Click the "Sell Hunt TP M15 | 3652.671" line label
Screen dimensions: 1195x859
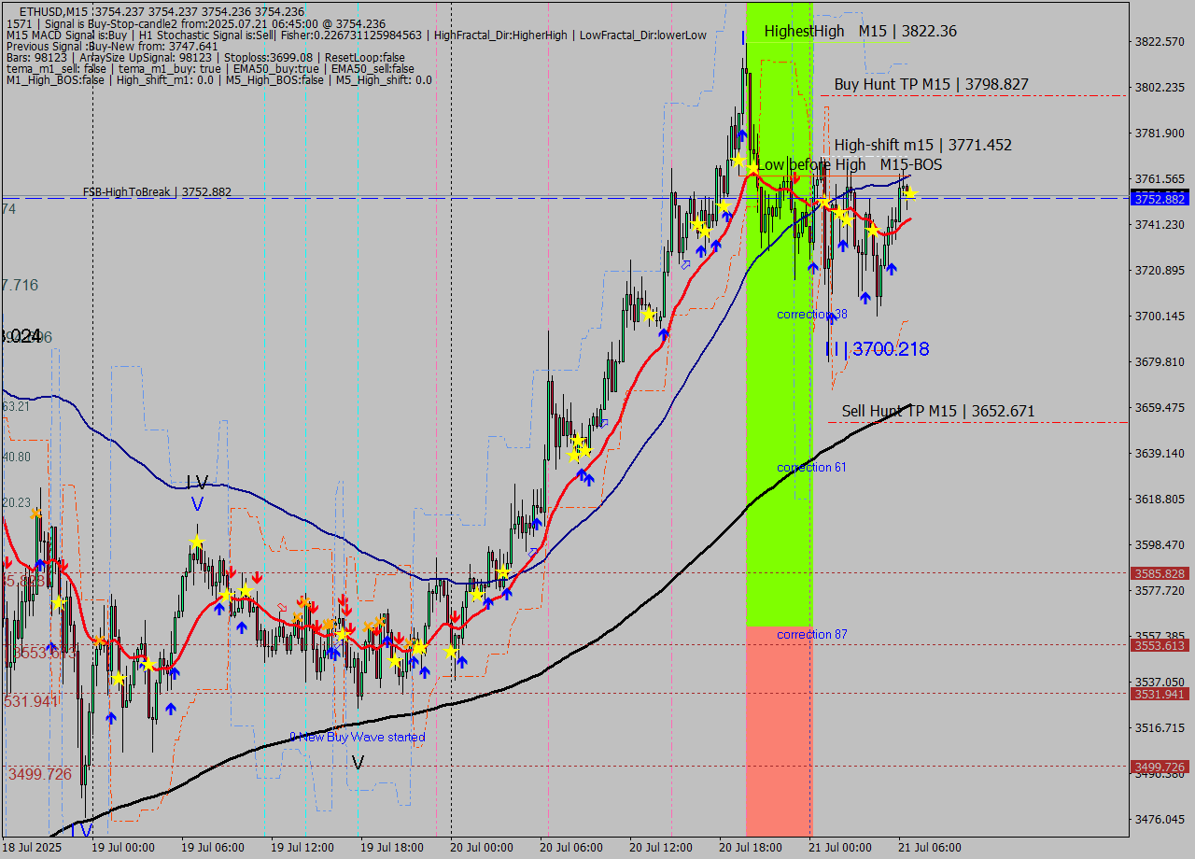[x=938, y=411]
